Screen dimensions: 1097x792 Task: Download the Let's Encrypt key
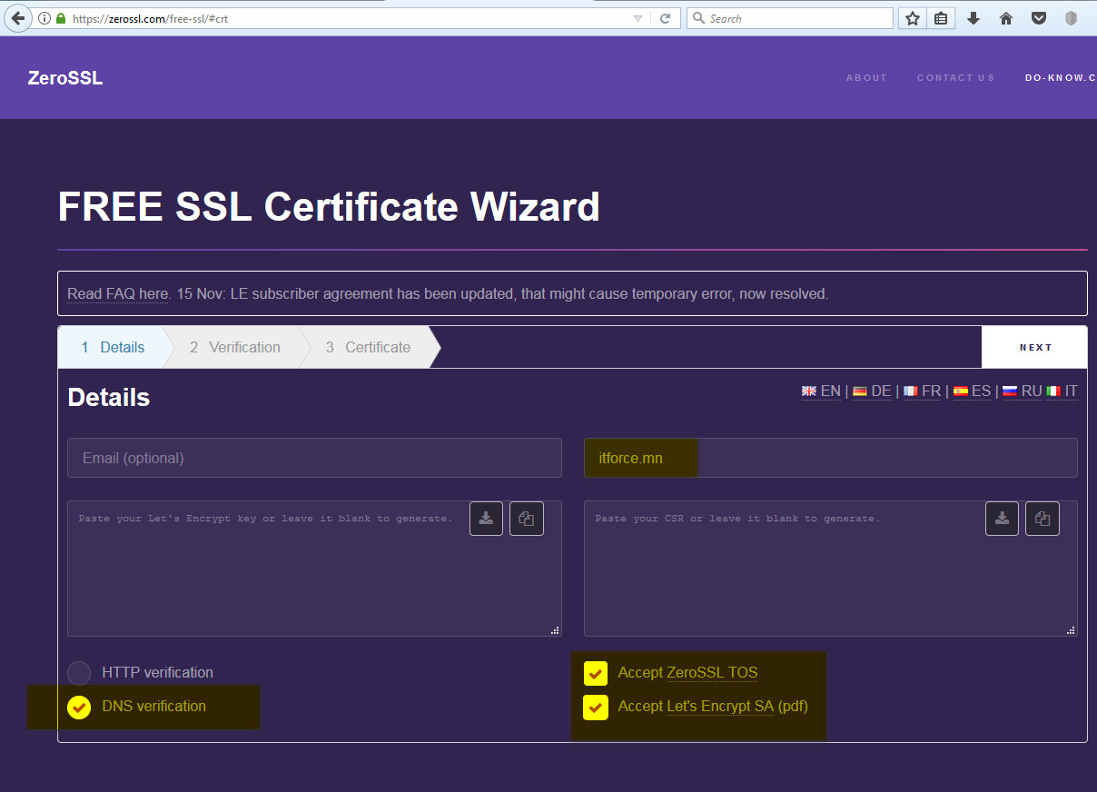point(486,519)
